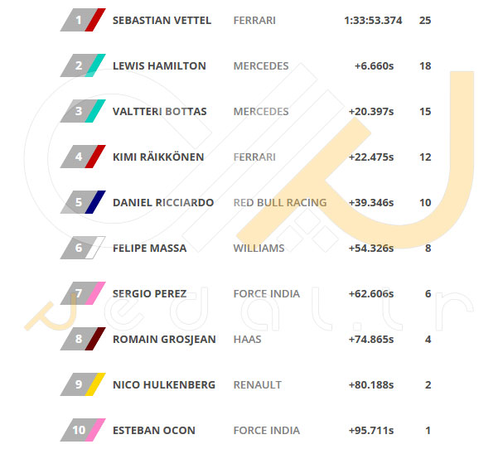This screenshot has width=498, height=449.
Task: Click the Renault team label
Action: coord(258,385)
